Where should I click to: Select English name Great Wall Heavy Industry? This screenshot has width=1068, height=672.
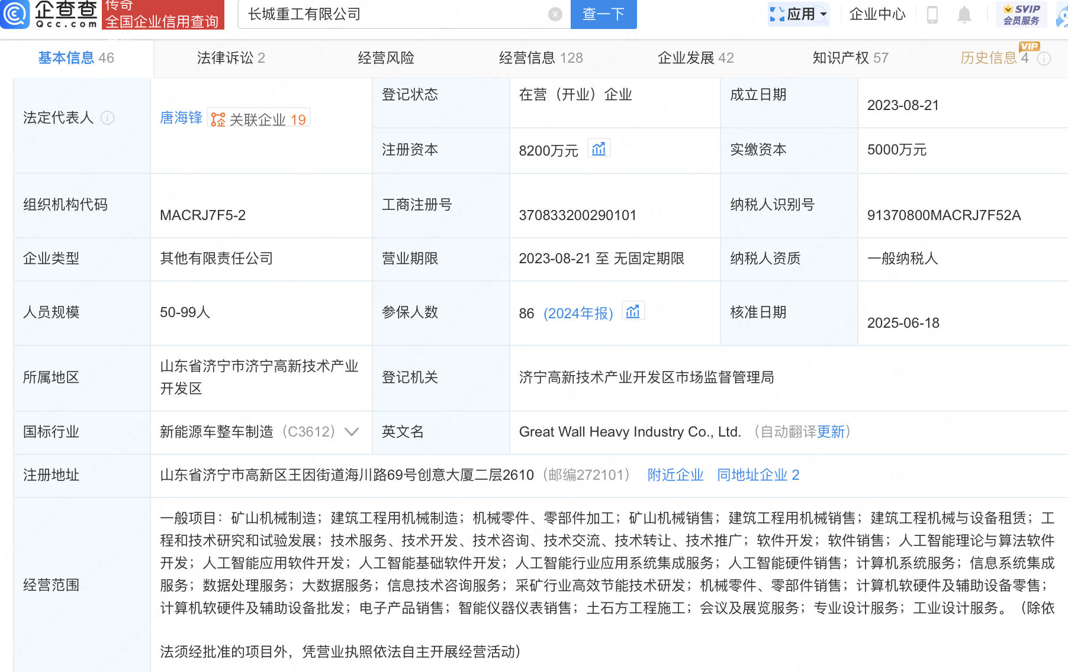(630, 432)
